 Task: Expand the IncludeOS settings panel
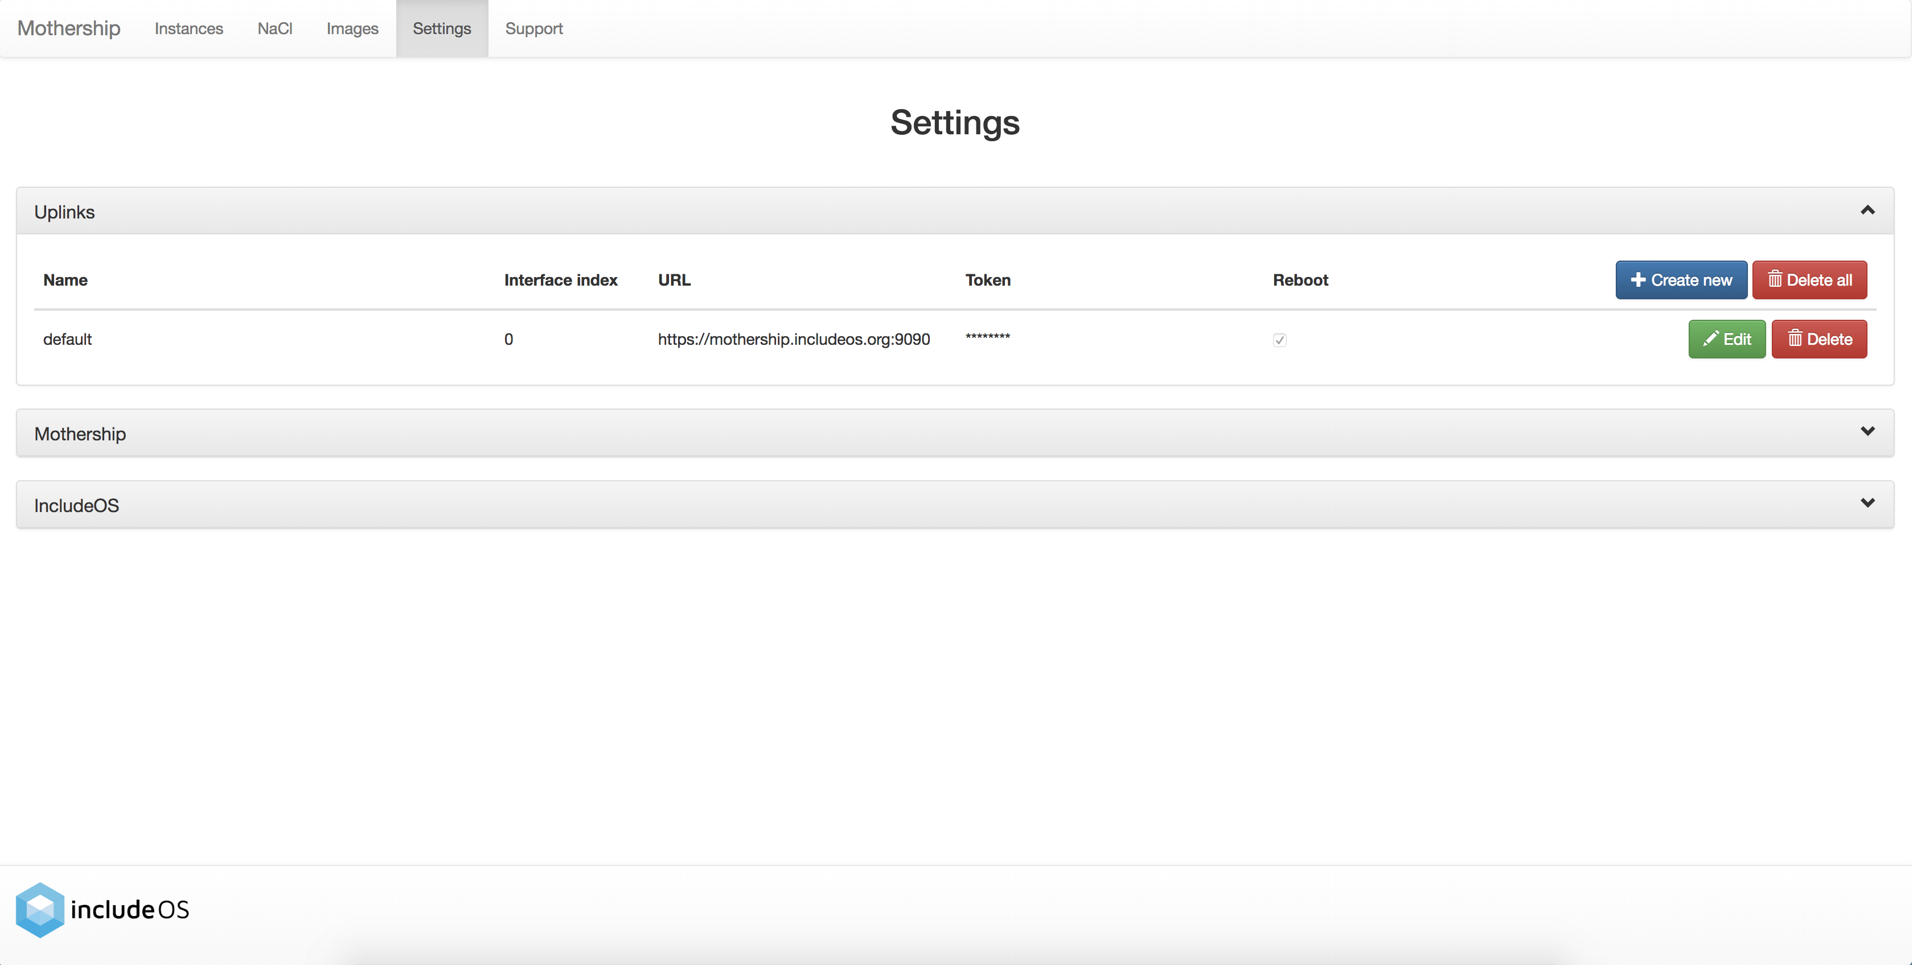1867,504
